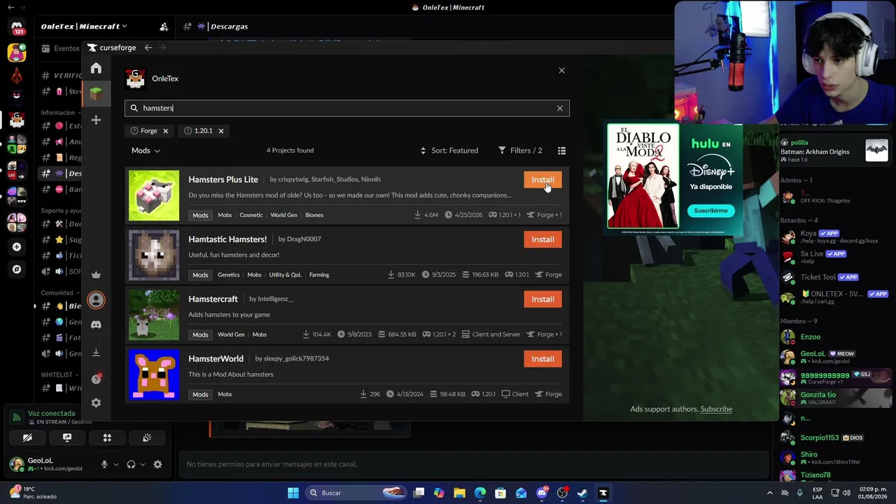
Task: Go back with CurseForge back arrow
Action: [x=148, y=48]
